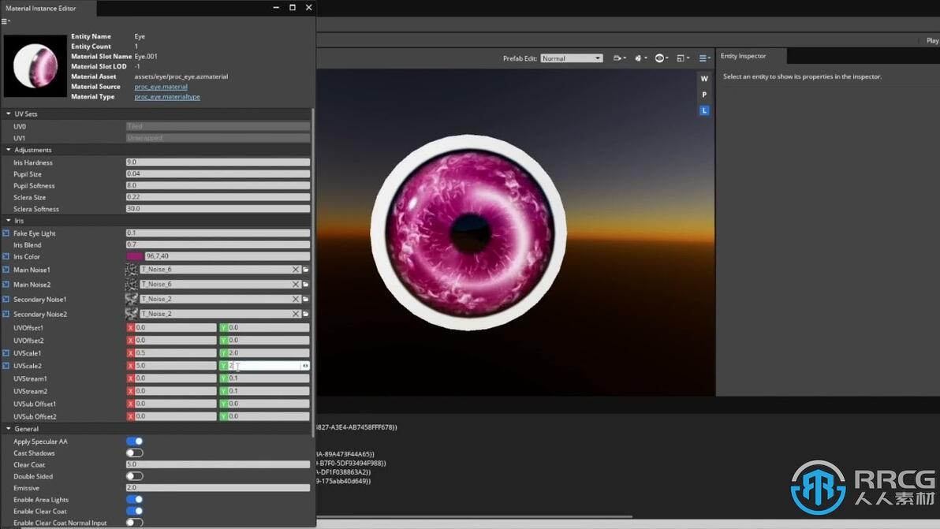Click the Main Noise1 texture thumbnail
This screenshot has width=940, height=529.
click(x=131, y=270)
